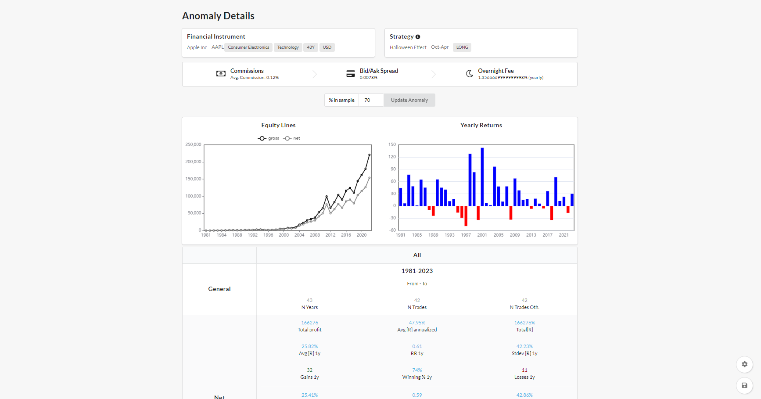Open the Strategy info tooltip icon
The height and width of the screenshot is (399, 761).
point(417,36)
